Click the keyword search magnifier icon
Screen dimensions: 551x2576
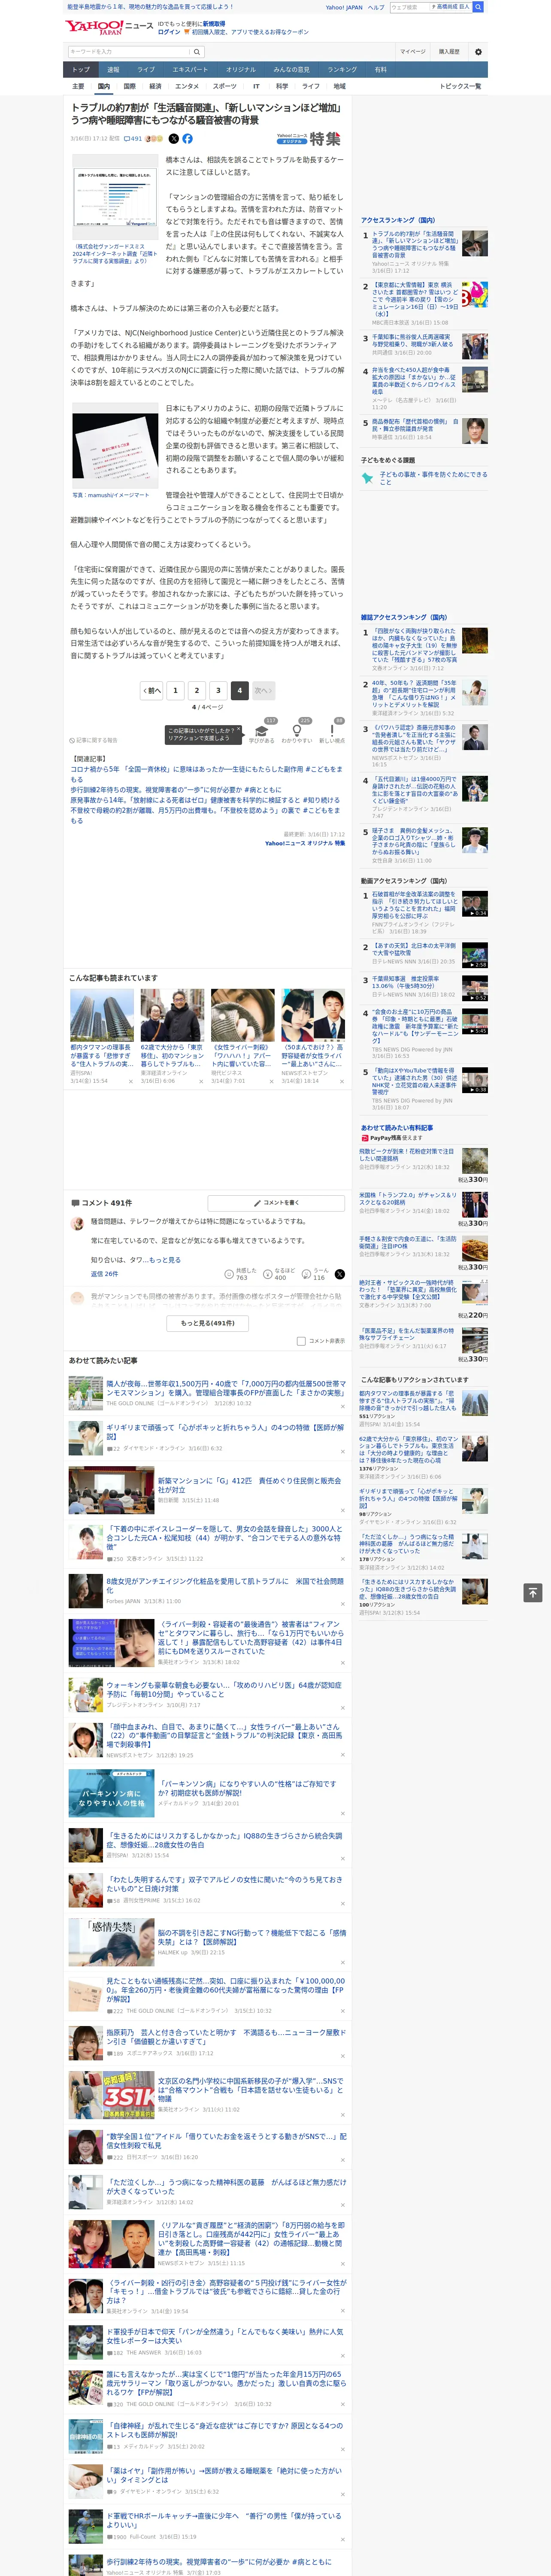pos(197,52)
